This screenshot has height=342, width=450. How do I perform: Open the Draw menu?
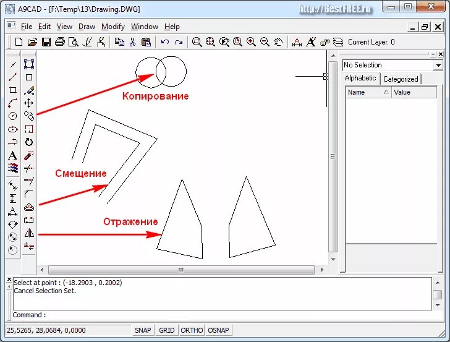point(87,27)
